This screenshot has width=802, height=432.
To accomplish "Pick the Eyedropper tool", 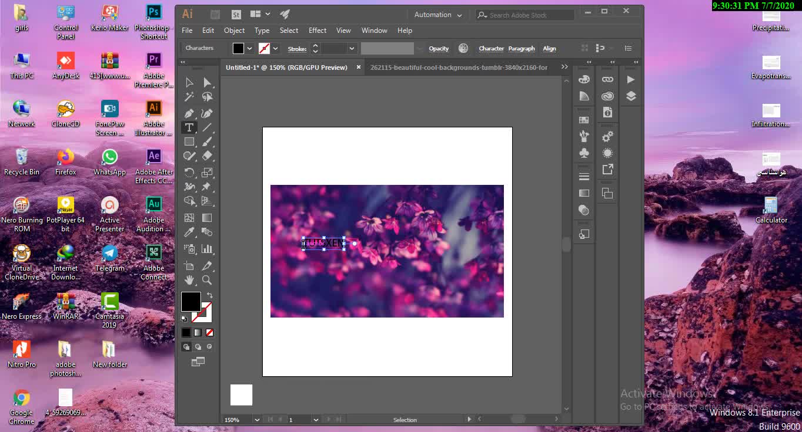I will coord(189,233).
